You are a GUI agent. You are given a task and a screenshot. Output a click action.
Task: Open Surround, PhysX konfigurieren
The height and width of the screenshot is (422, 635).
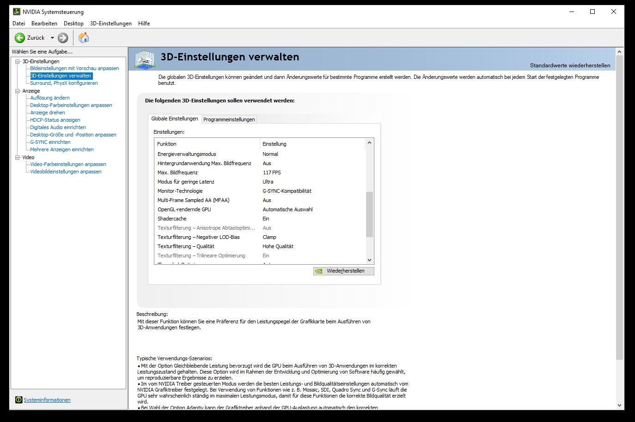coord(64,83)
